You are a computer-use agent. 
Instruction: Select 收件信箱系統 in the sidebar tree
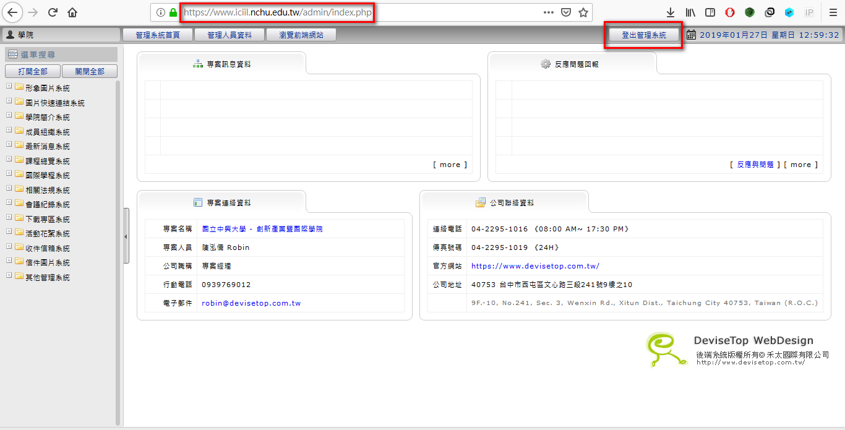48,248
